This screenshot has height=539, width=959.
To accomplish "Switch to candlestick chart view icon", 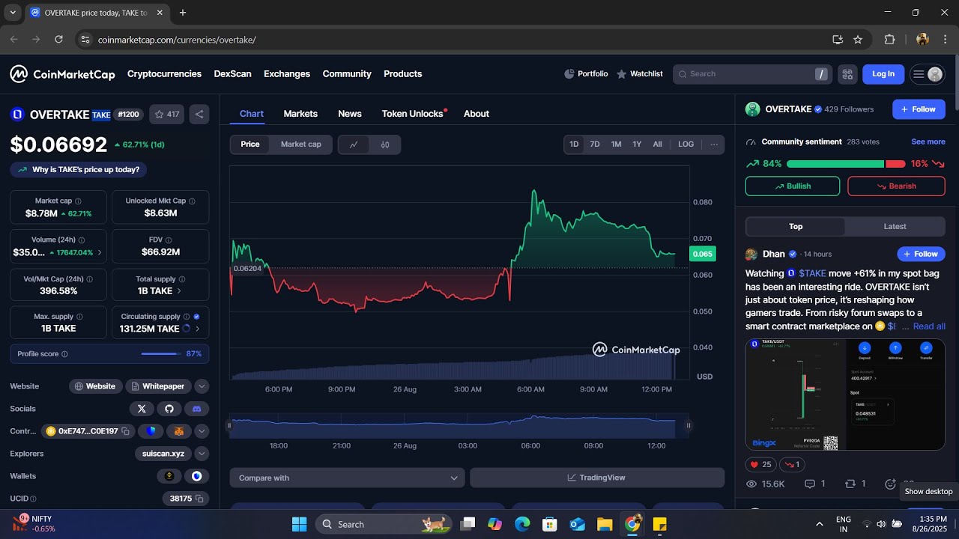I will click(385, 144).
